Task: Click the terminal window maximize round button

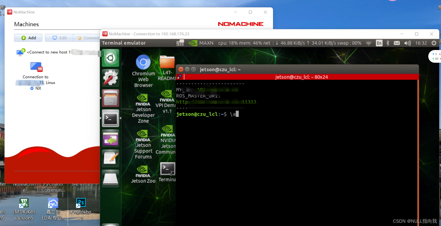Action: [x=193, y=69]
